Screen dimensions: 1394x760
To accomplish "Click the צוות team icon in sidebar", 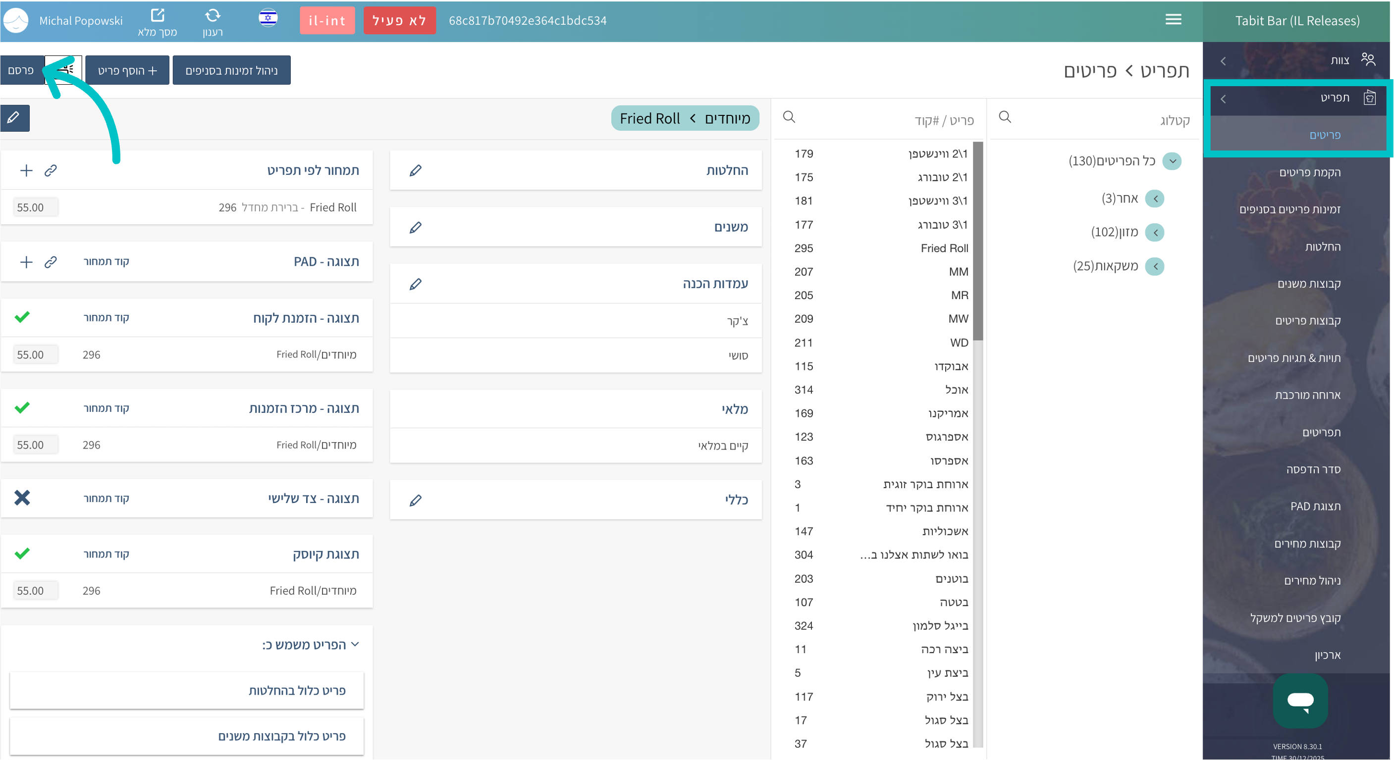I will tap(1368, 59).
